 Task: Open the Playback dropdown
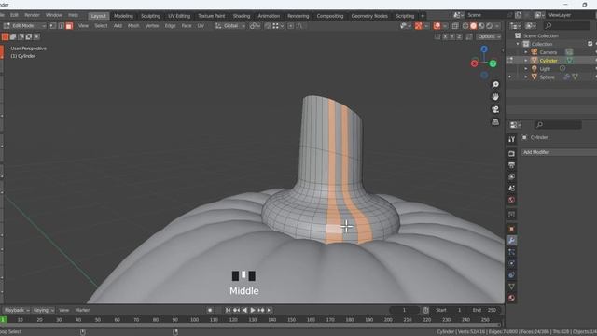tap(17, 310)
